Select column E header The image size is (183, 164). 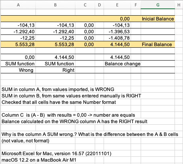[x=117, y=5]
